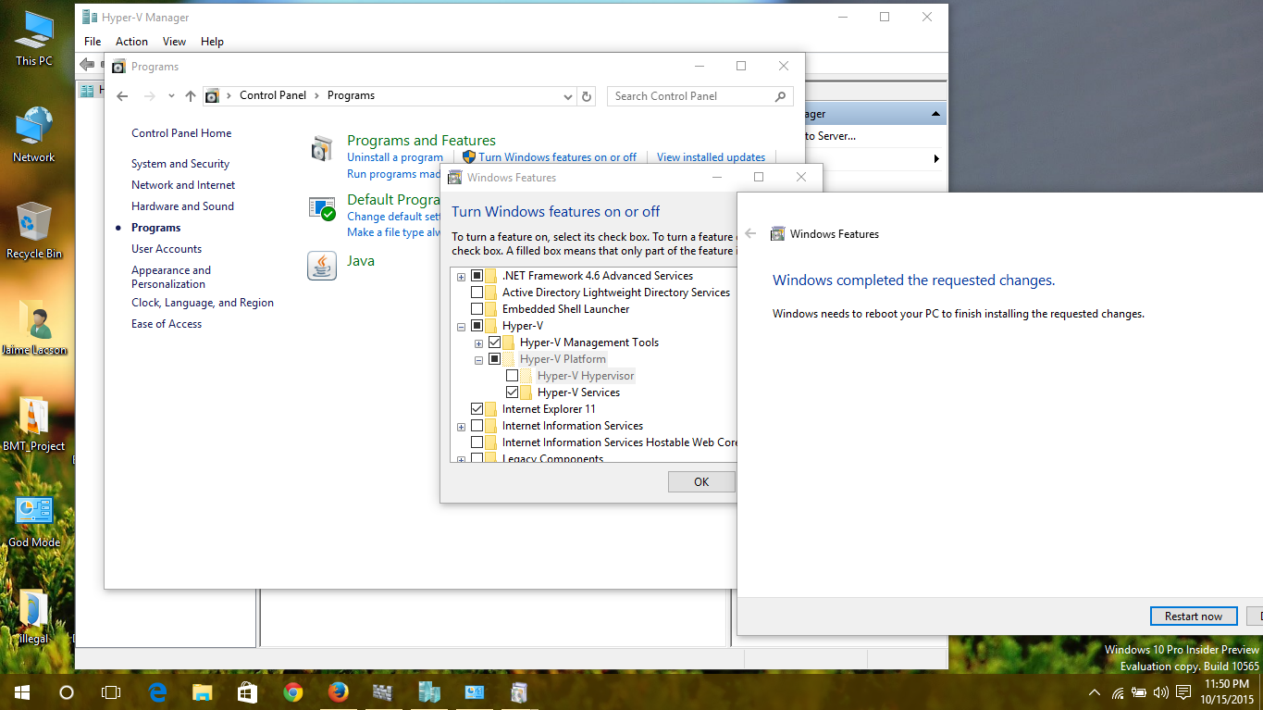Check Internet Information Services box

click(477, 426)
